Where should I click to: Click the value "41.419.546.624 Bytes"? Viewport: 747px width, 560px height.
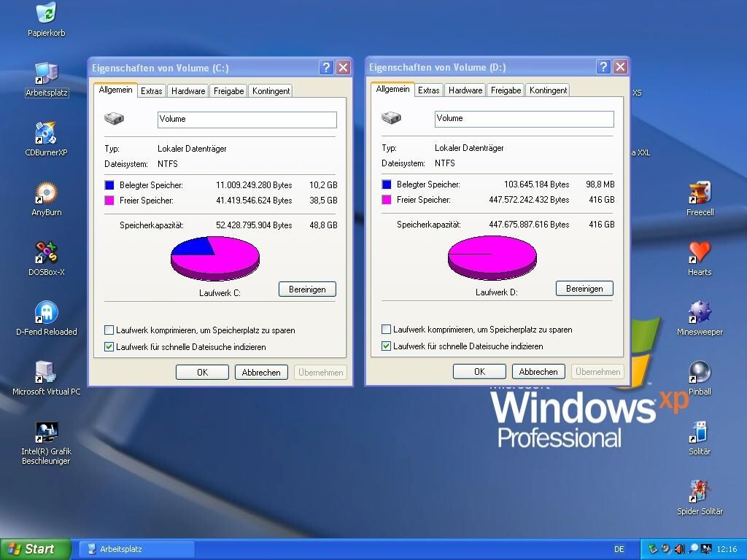tap(254, 201)
